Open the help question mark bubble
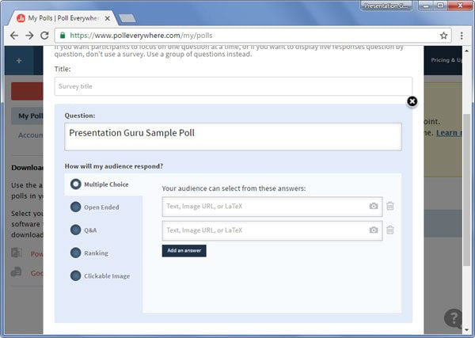 click(453, 317)
